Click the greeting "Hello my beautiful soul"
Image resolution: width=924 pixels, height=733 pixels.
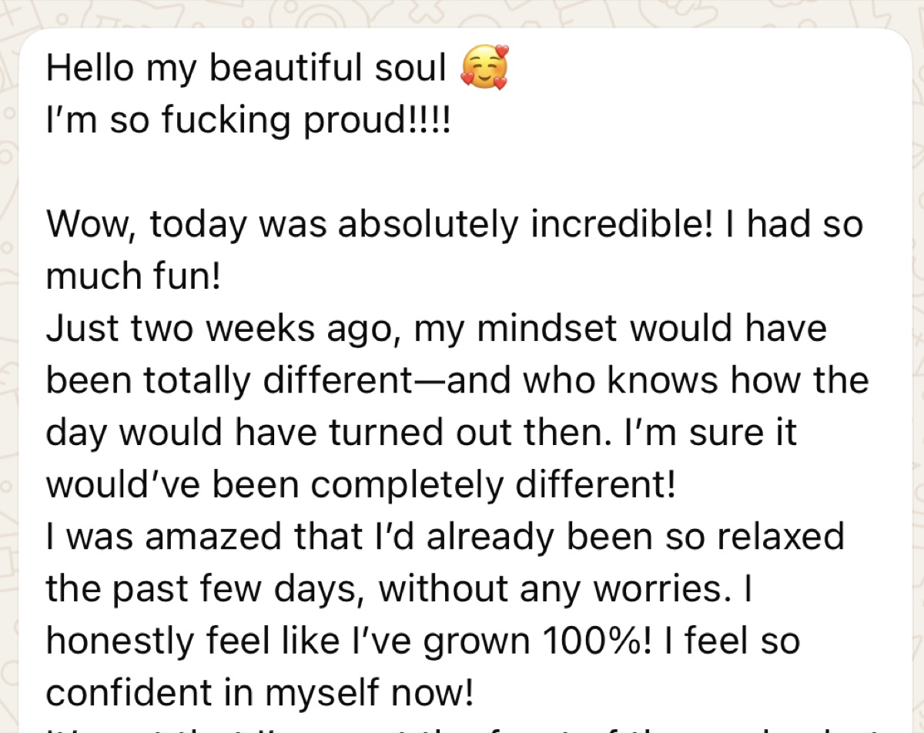(246, 68)
